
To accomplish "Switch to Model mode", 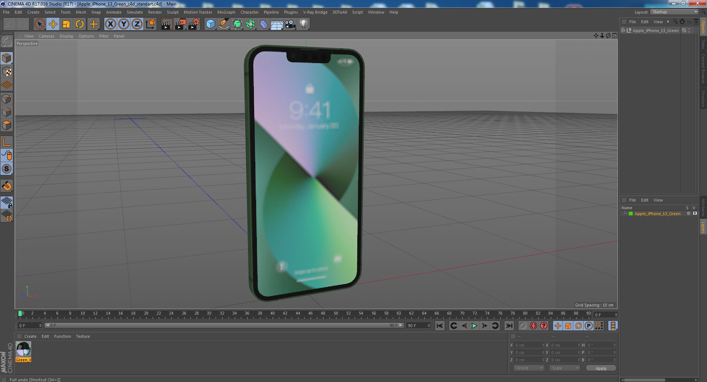I will click(7, 58).
